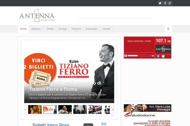Share via Facebook icon in radio player
This screenshot has width=190, height=126.
(158, 56)
